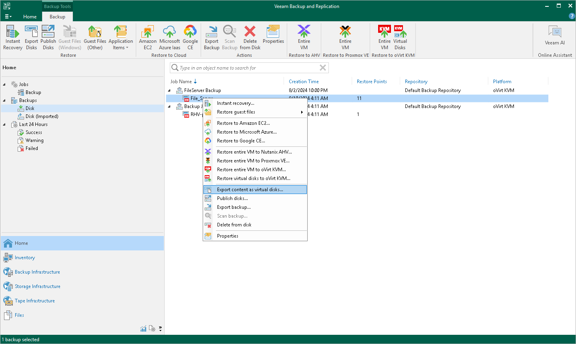The width and height of the screenshot is (576, 344).
Task: Choose Restore to Microsoft Azure menu item
Action: pyautogui.click(x=255, y=132)
